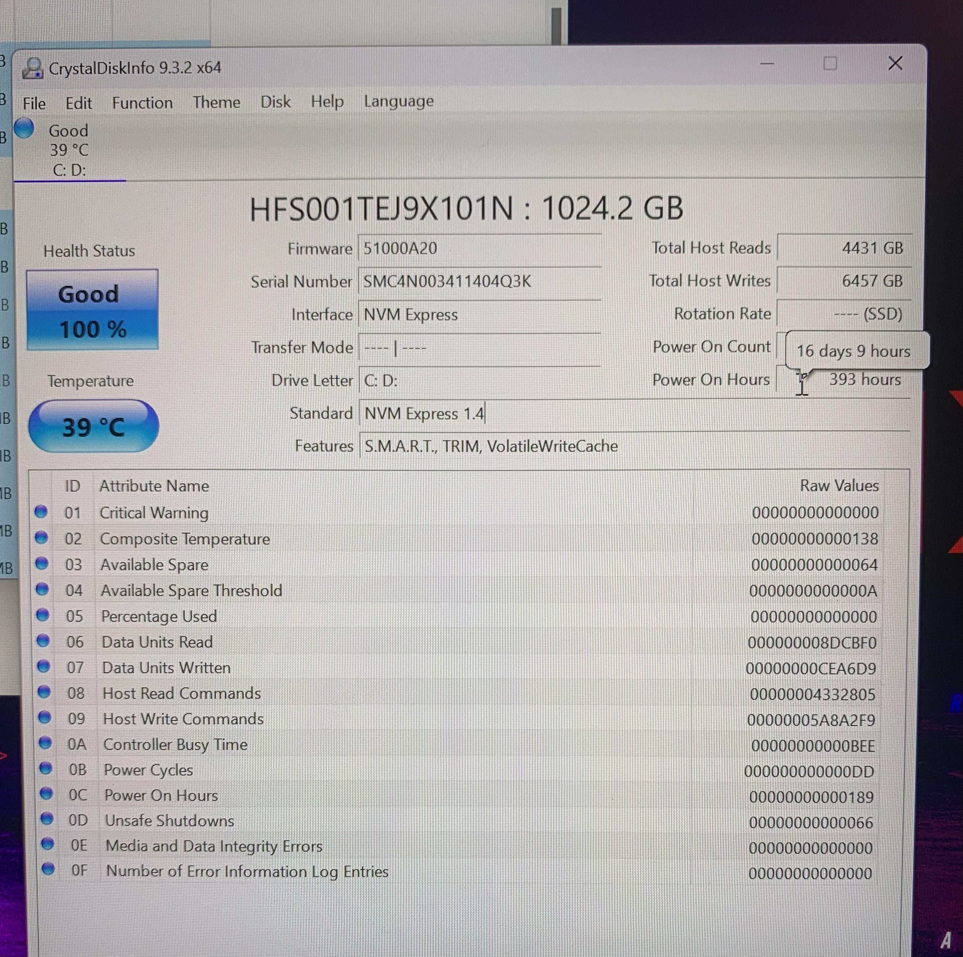Click the status orb for Available Spare Threshold
Viewport: 963px width, 957px height.
tap(42, 589)
